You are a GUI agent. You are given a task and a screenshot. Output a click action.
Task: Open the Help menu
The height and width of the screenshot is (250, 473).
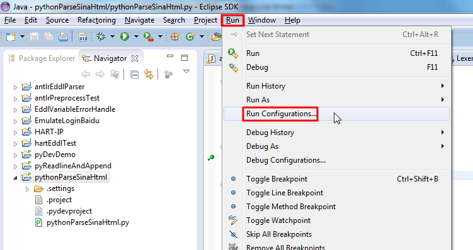click(292, 20)
